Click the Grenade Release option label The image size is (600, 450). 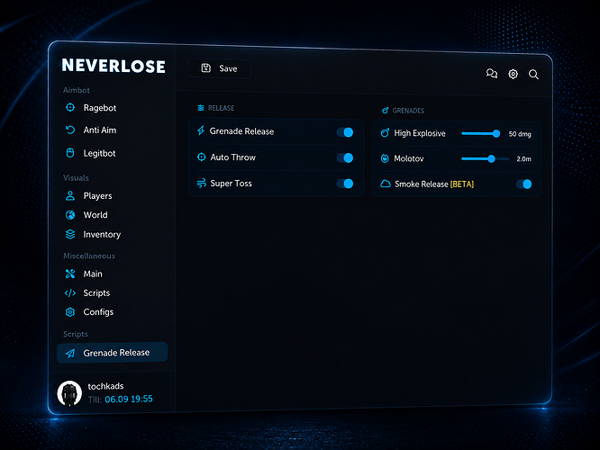241,131
